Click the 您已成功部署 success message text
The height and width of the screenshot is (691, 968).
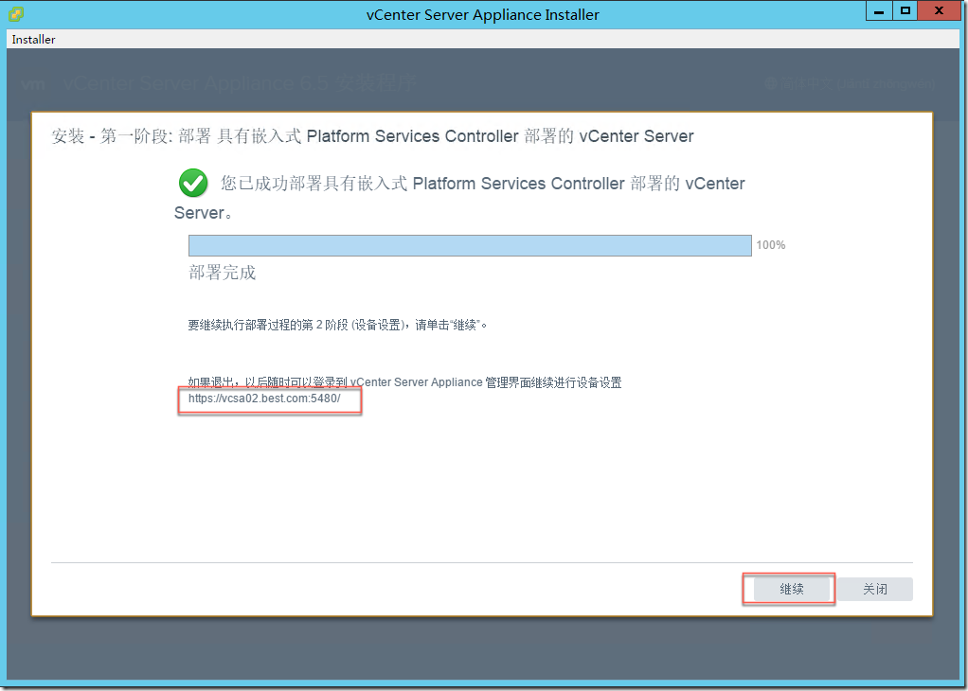click(x=459, y=198)
